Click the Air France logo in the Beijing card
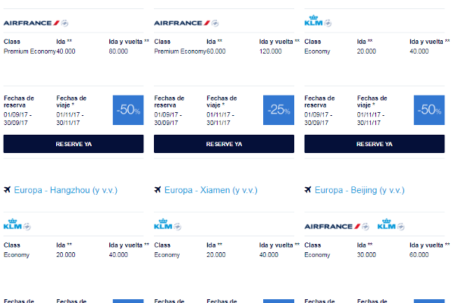Viewport: 455px width, 303px height. 332,226
